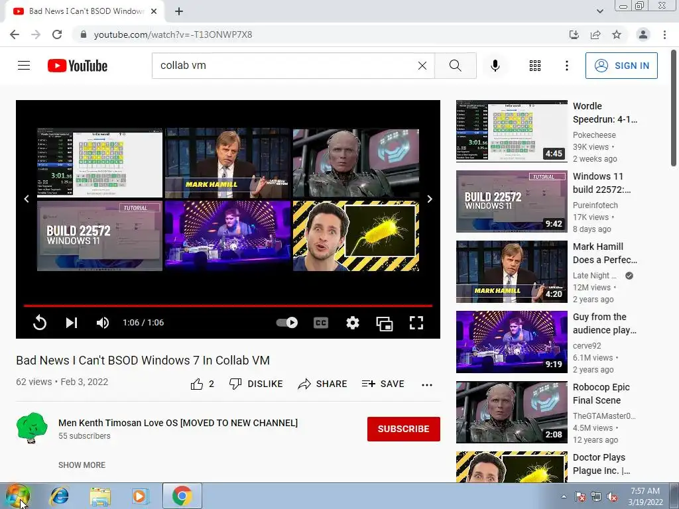Enable the miniplayer
This screenshot has height=509, width=679.
point(384,323)
